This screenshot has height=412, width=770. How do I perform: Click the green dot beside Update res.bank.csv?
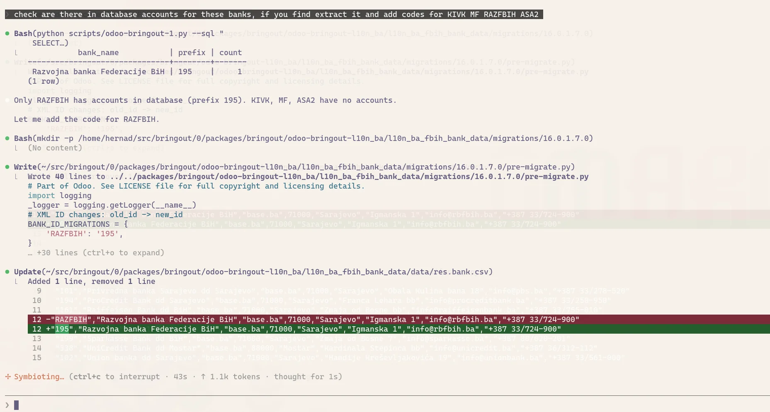pos(7,271)
